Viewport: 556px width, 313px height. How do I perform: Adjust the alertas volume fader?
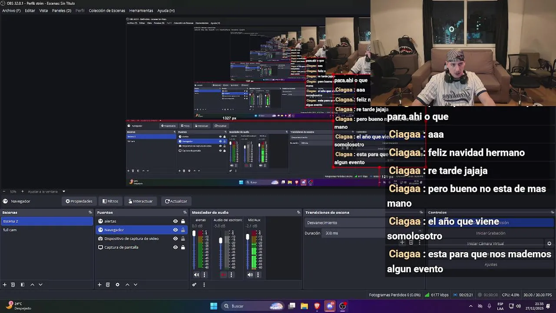tap(194, 234)
